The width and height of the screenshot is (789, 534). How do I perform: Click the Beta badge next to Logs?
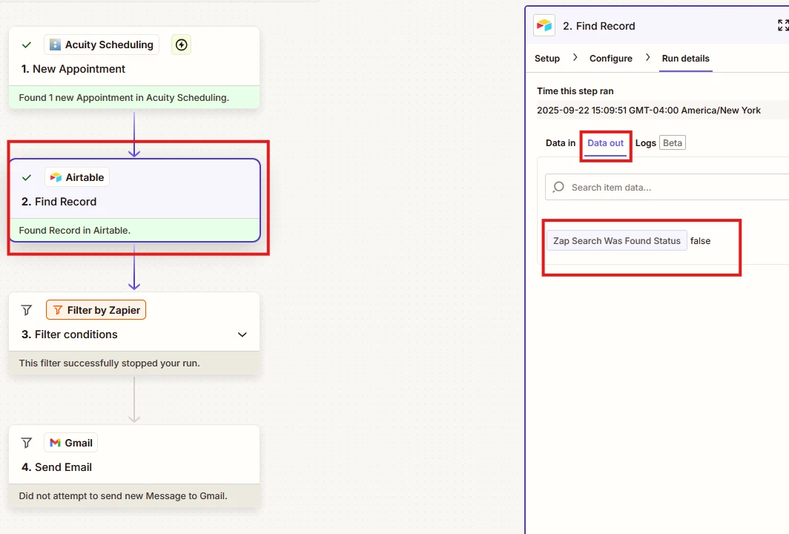[x=673, y=143]
